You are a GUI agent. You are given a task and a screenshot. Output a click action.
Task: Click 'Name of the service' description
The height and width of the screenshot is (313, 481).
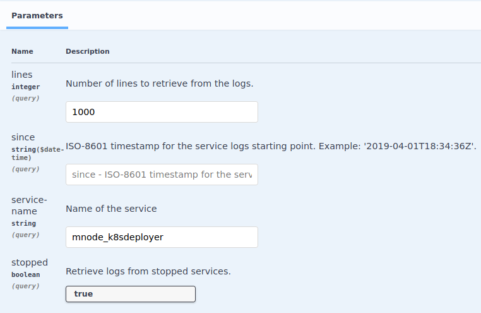coord(111,209)
